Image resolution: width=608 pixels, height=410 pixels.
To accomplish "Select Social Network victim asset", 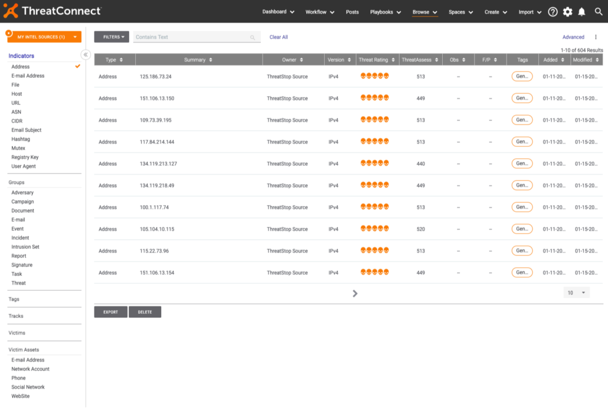I will point(28,387).
